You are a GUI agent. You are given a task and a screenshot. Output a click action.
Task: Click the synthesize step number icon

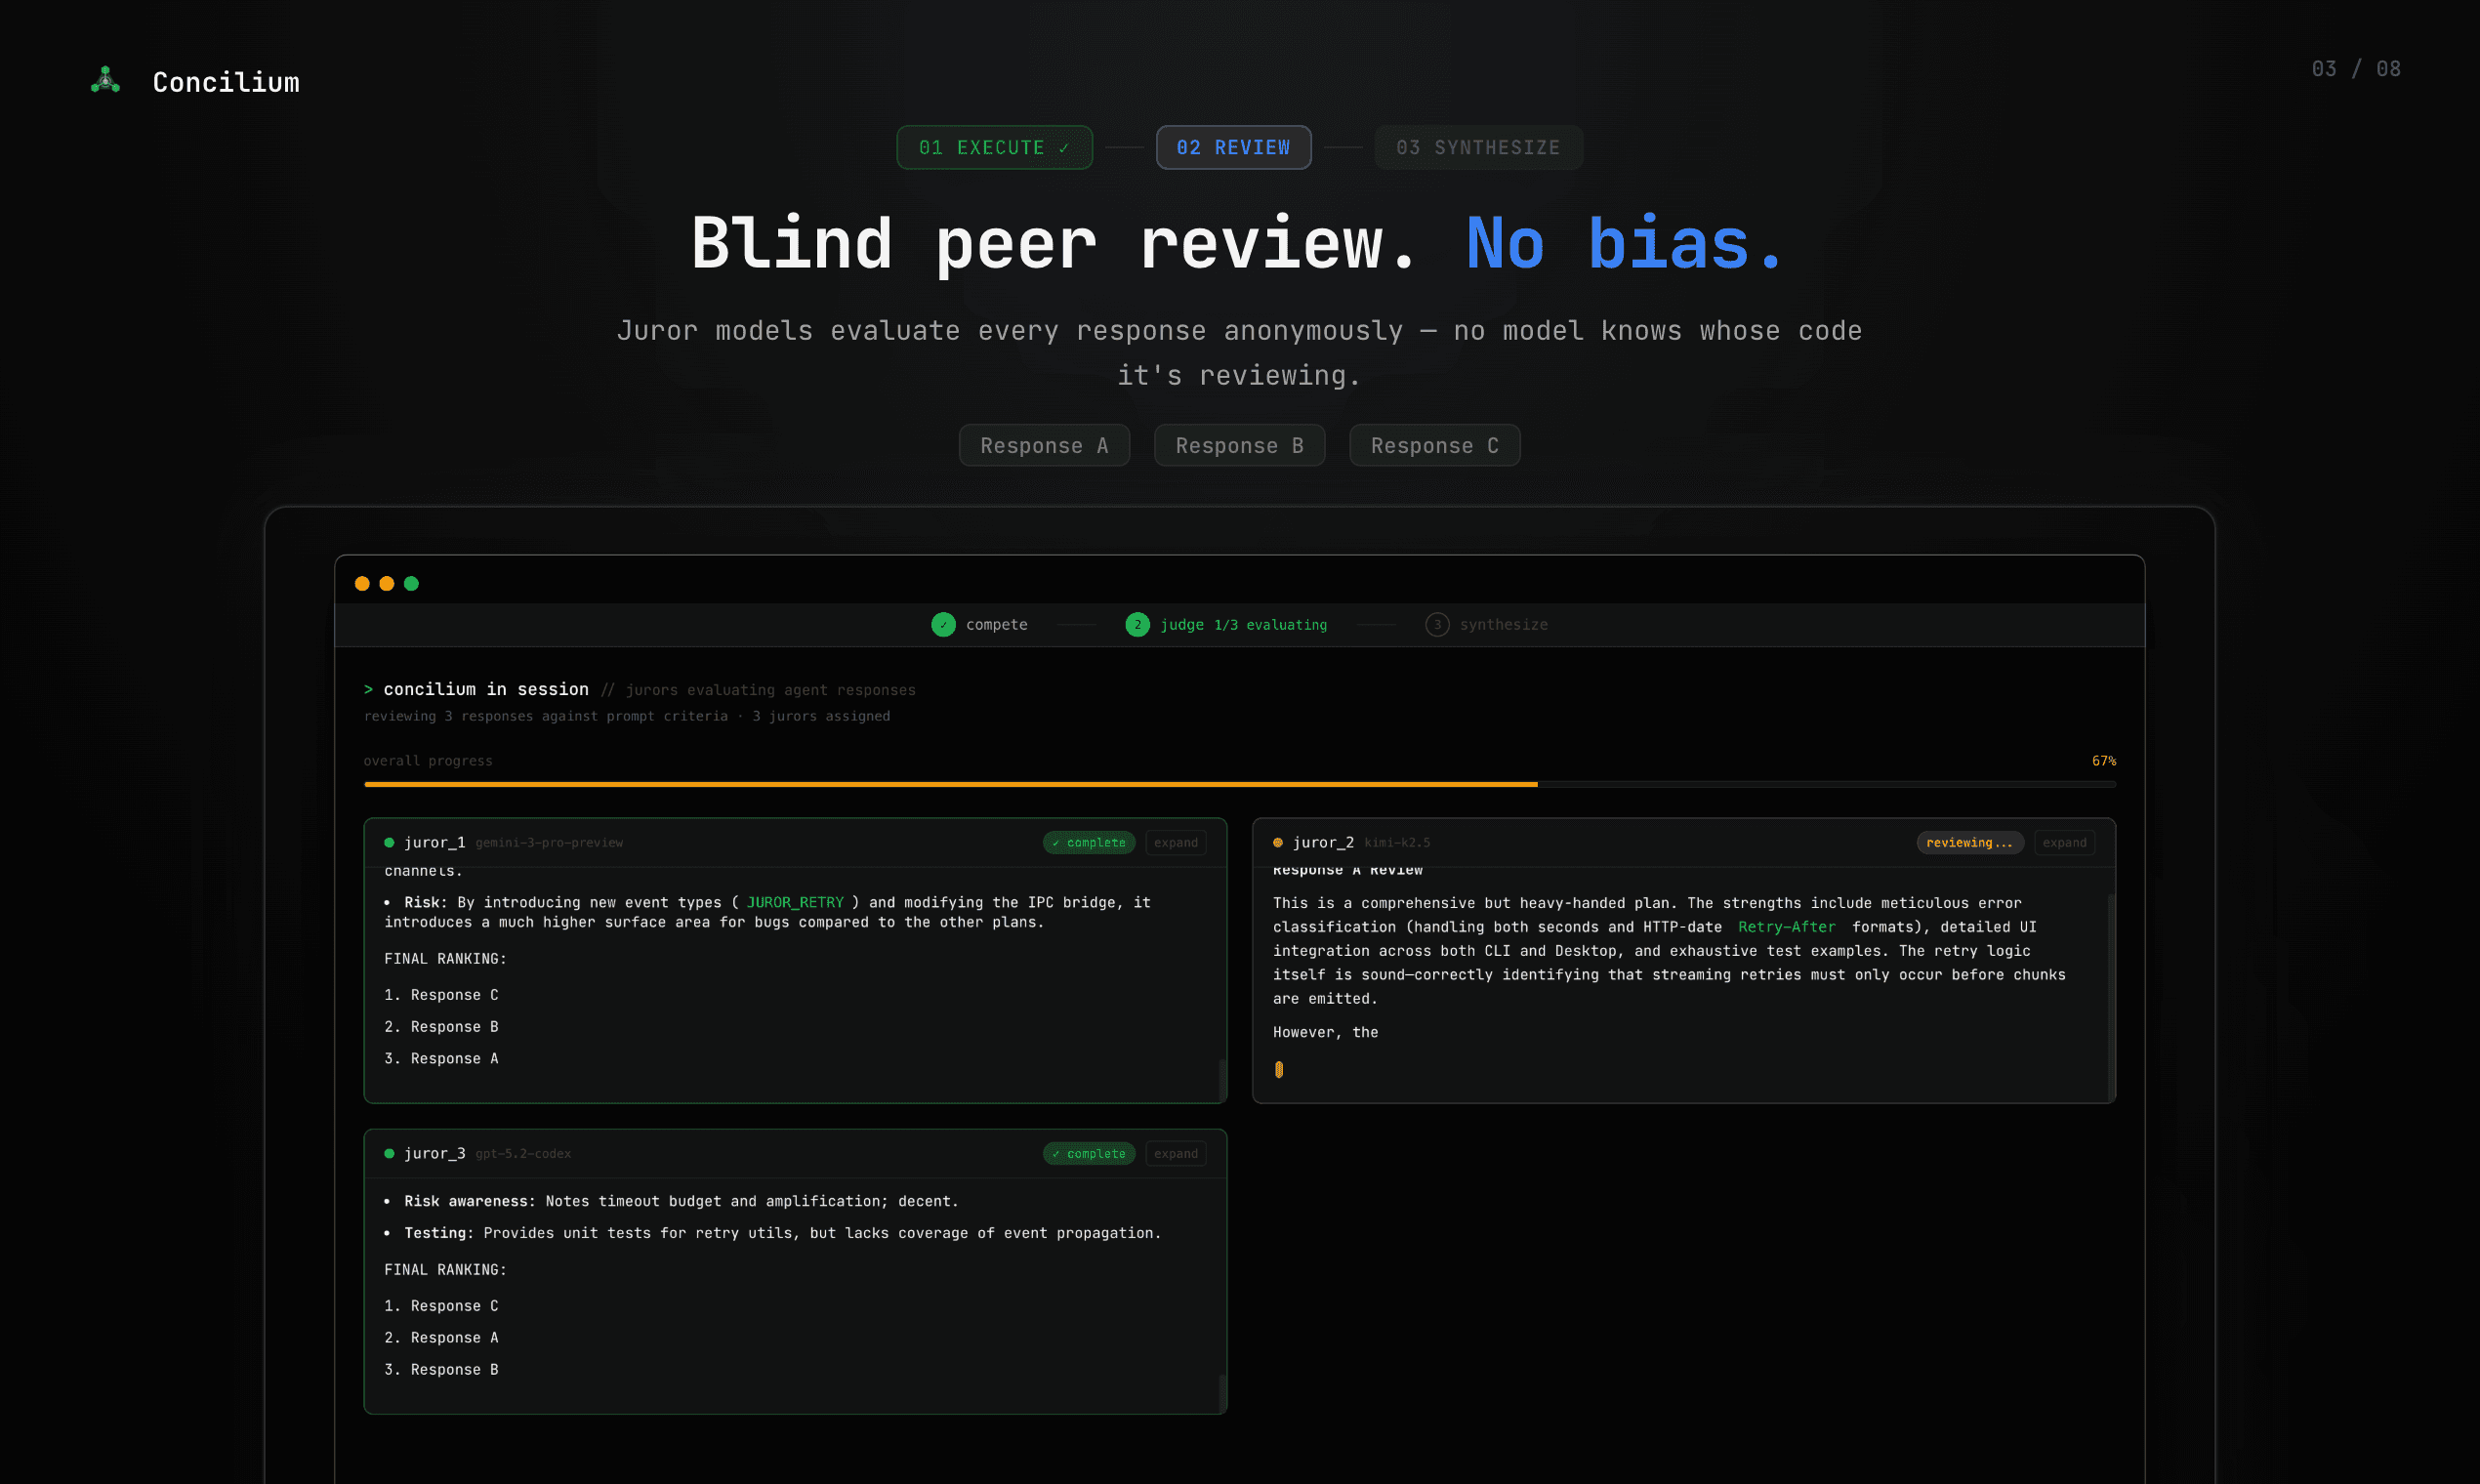(1438, 624)
